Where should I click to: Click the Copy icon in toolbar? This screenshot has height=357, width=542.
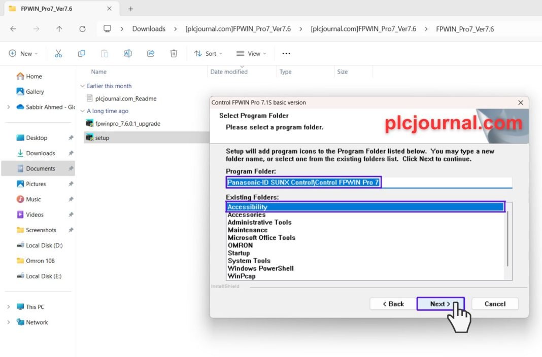tap(81, 53)
